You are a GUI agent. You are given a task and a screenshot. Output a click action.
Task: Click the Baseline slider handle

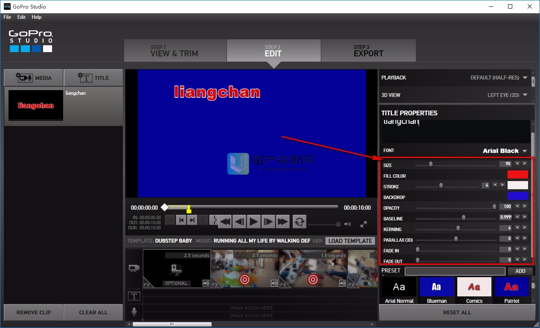click(x=464, y=217)
